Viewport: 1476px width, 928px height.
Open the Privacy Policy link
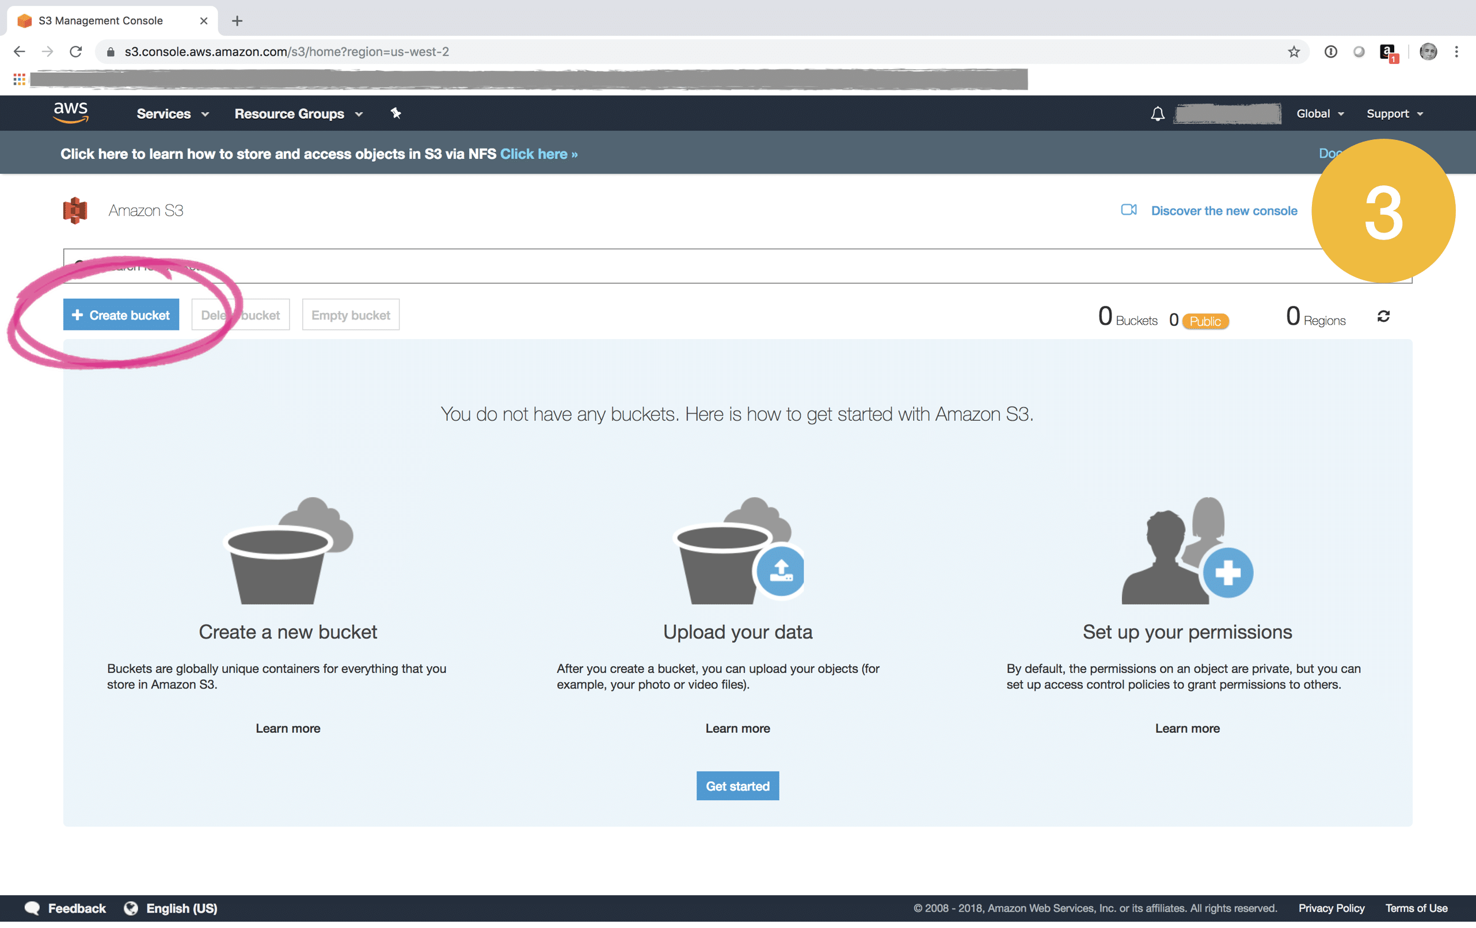point(1332,908)
